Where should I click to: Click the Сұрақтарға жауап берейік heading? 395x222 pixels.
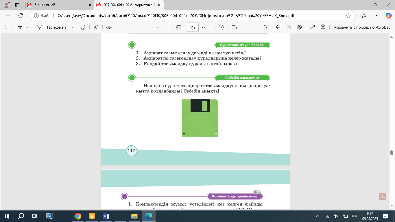point(242,45)
